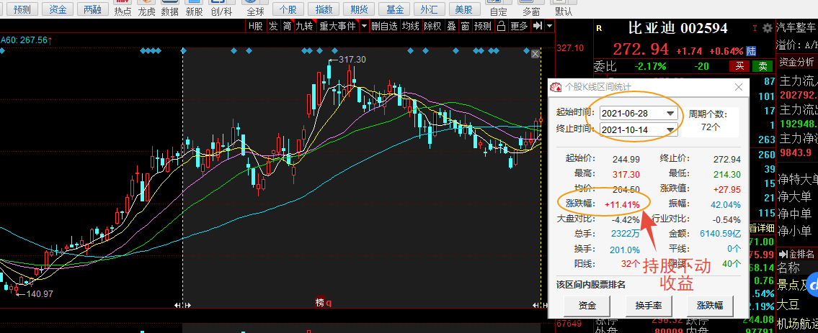Click the +11.41% 涨跌幅 value in dialog
This screenshot has width=818, height=333.
[623, 204]
